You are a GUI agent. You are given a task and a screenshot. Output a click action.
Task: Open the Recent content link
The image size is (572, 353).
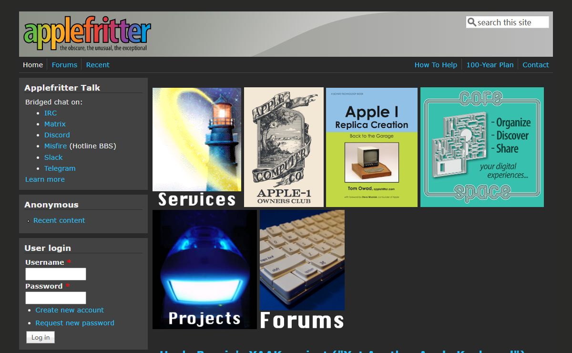point(59,220)
